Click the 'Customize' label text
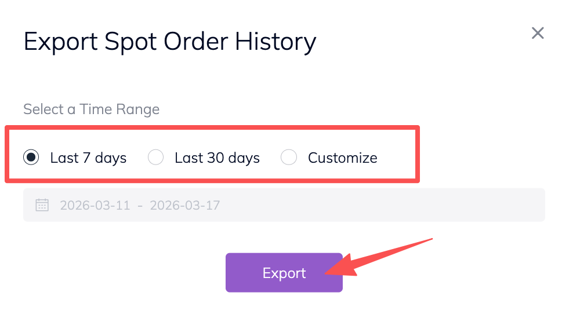Viewport: 573px width, 329px height. 342,158
